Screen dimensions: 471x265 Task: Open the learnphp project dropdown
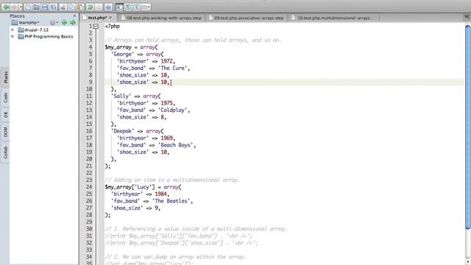pyautogui.click(x=26, y=23)
